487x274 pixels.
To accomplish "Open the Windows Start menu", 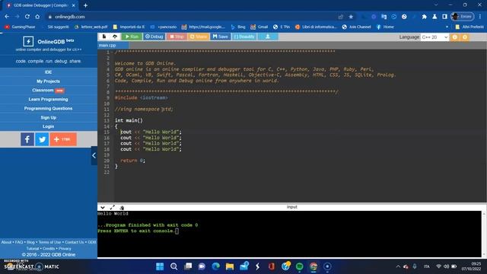I will point(160,266).
